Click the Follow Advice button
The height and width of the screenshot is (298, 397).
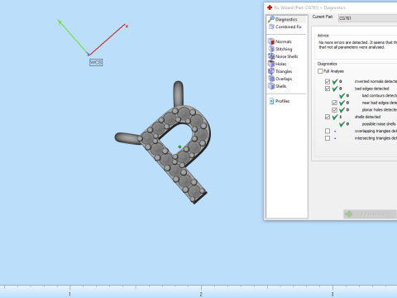(370, 214)
